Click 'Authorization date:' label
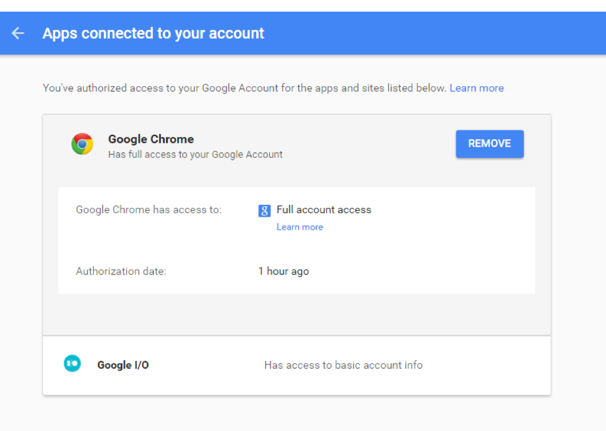Viewport: 606px width, 431px height. pyautogui.click(x=121, y=271)
